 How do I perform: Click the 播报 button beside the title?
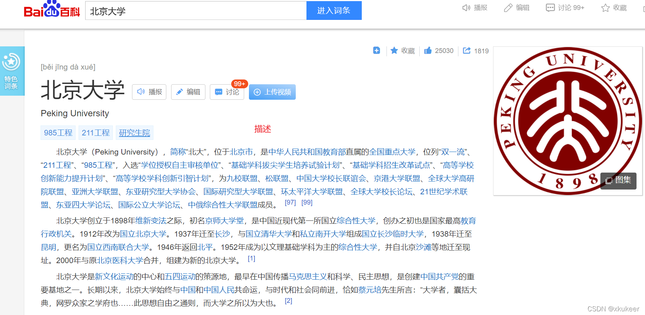[x=149, y=92]
